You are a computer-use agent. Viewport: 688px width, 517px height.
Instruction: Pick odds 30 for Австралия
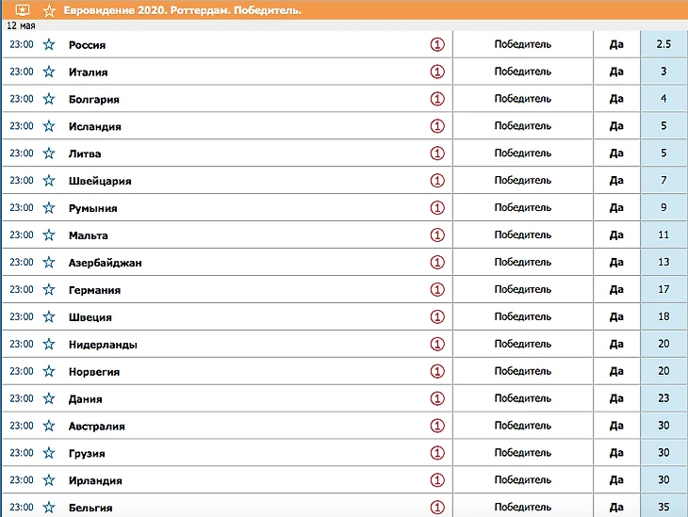coord(663,425)
